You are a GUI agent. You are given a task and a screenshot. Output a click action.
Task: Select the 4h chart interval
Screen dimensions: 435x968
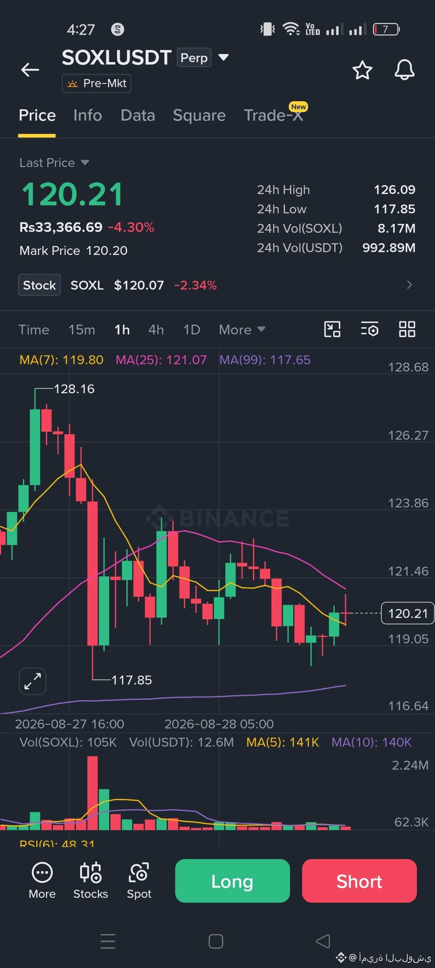[156, 330]
